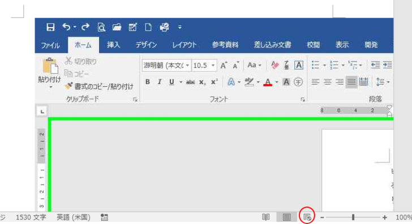This screenshot has height=224, width=412.
Task: Open the ファイル tab
Action: tap(50, 45)
